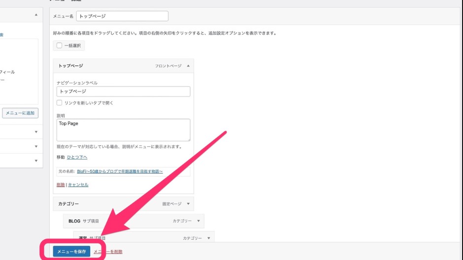This screenshot has height=260, width=463.
Task: Click the メニューを保存 button
Action: 71,252
